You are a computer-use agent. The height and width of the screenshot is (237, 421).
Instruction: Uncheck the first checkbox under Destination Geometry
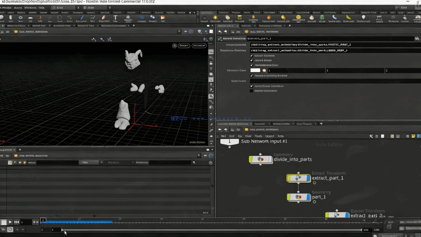252,56
